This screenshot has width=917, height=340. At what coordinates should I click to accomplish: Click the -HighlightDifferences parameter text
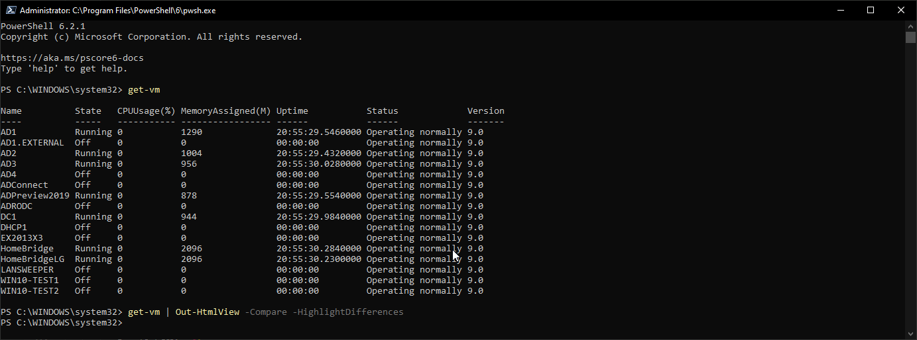(x=347, y=312)
